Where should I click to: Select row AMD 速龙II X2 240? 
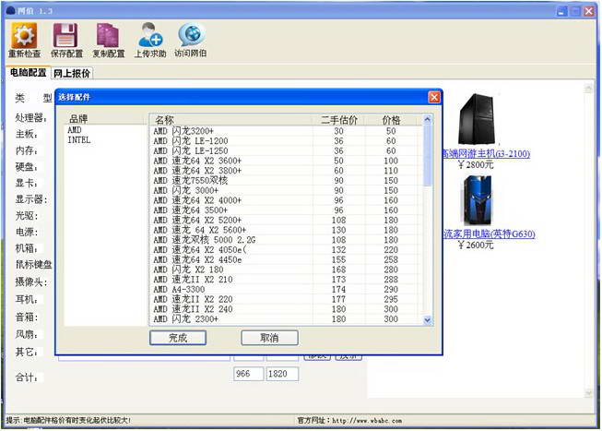pos(285,309)
